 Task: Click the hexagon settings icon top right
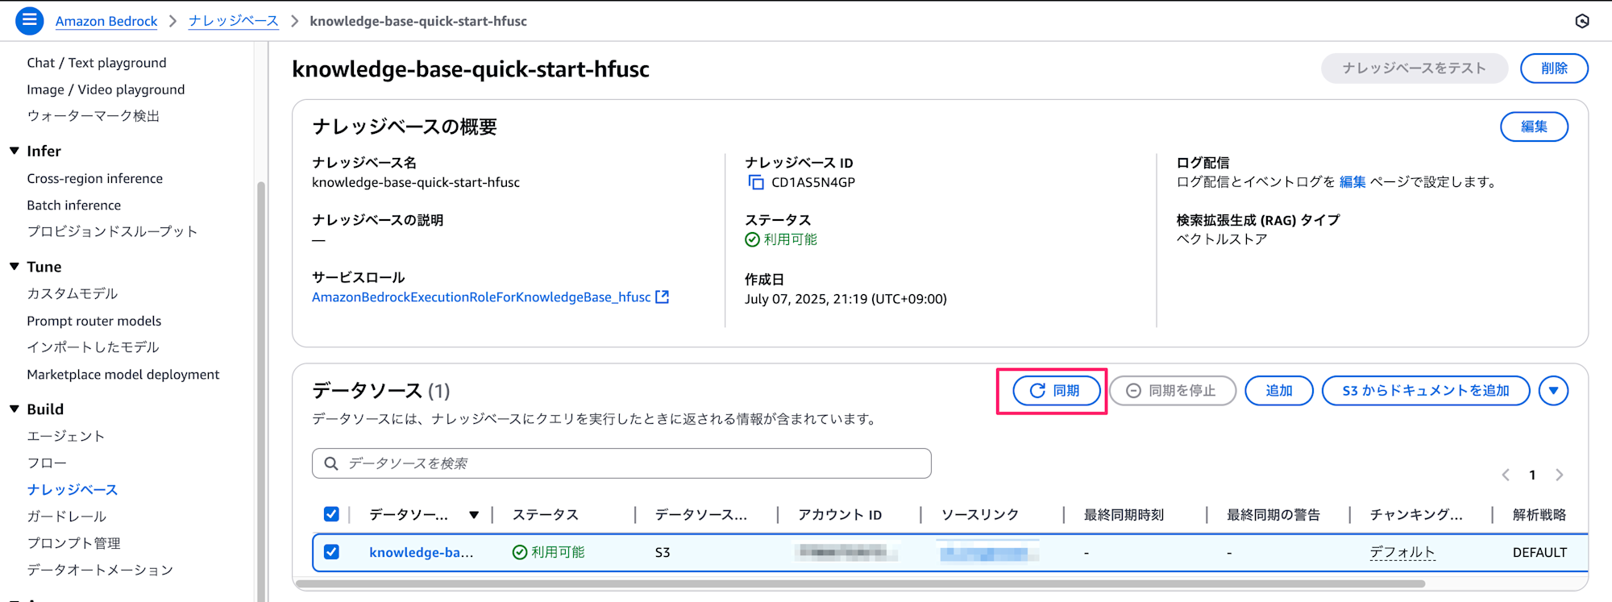1582,21
